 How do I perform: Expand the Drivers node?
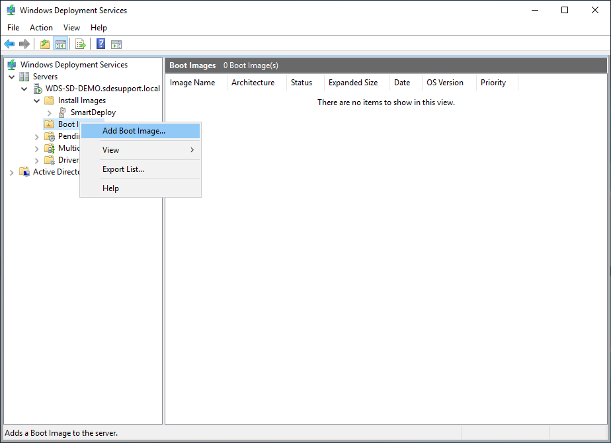point(36,161)
